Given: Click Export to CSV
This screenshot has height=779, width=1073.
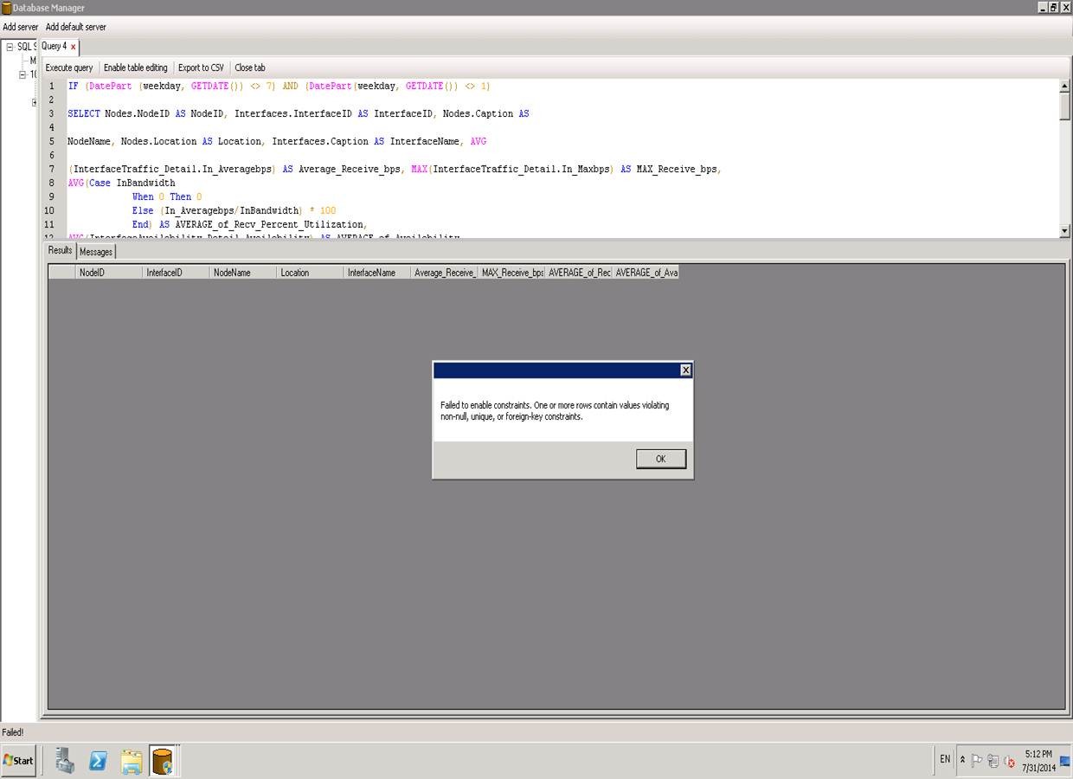Looking at the screenshot, I should click(201, 68).
